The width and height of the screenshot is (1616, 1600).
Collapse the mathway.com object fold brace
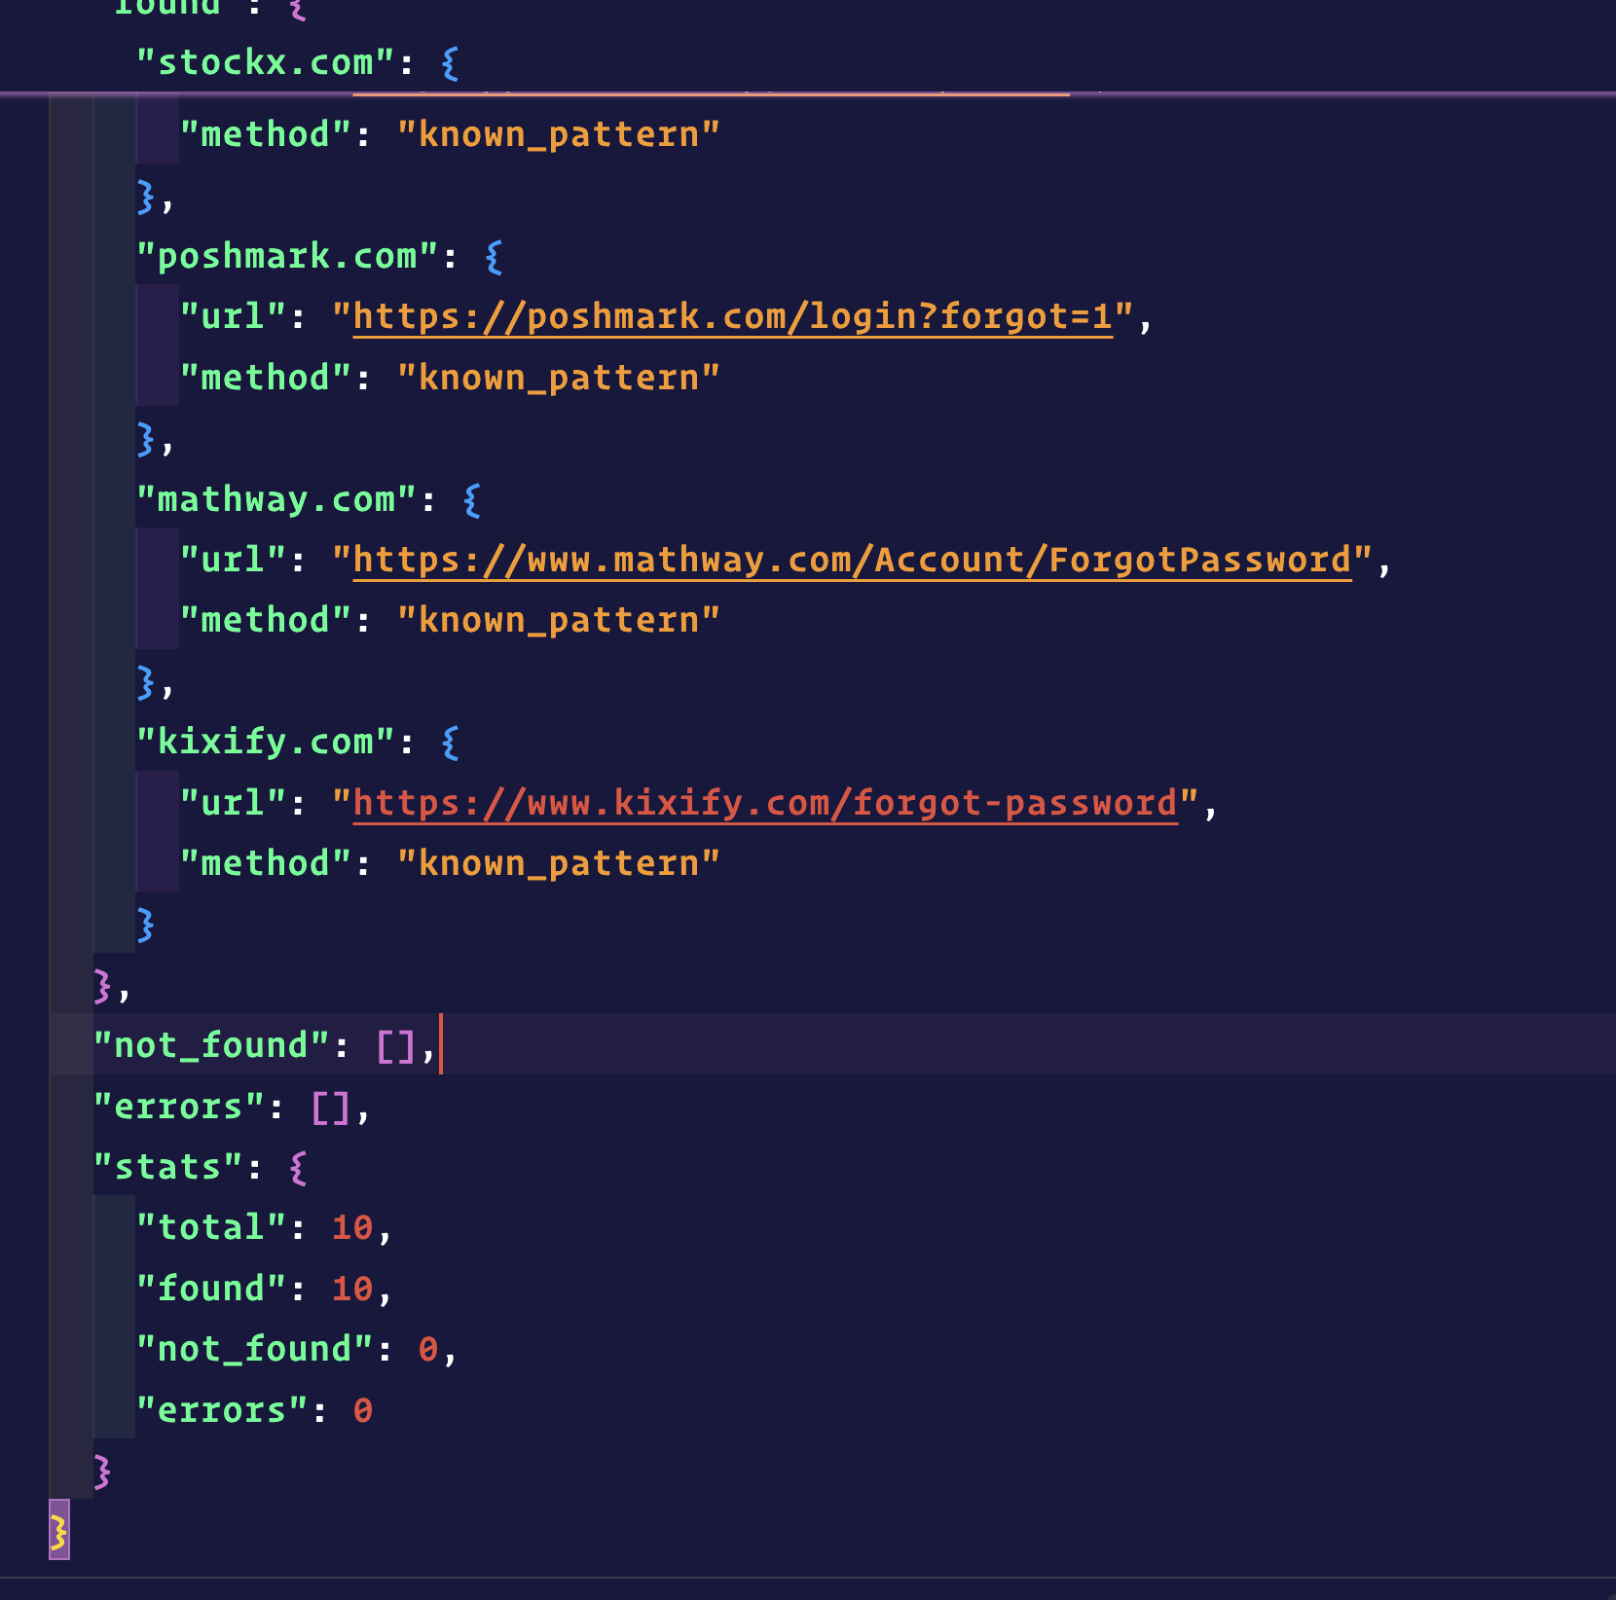pyautogui.click(x=472, y=498)
